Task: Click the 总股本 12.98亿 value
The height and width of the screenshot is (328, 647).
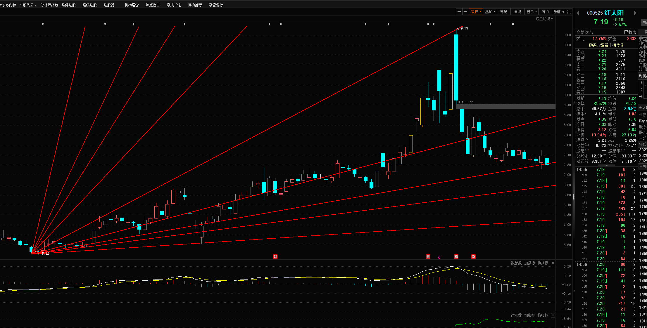Action: 599,156
